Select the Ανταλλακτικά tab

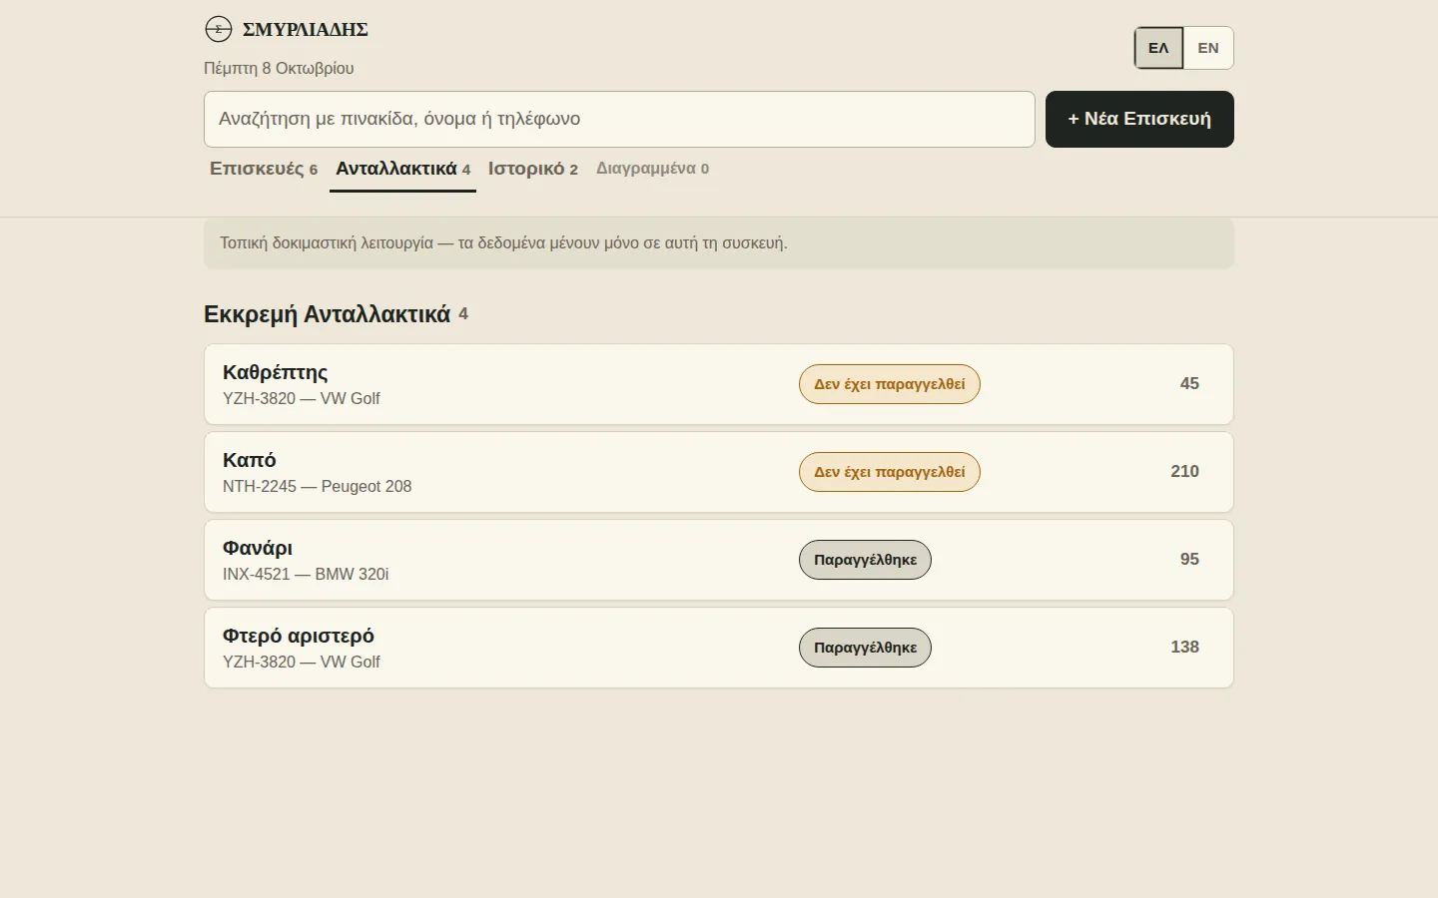(x=402, y=169)
